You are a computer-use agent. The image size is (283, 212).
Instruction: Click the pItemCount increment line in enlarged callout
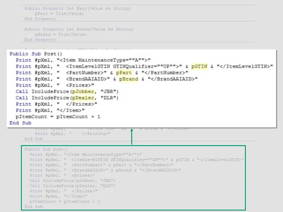pos(58,117)
